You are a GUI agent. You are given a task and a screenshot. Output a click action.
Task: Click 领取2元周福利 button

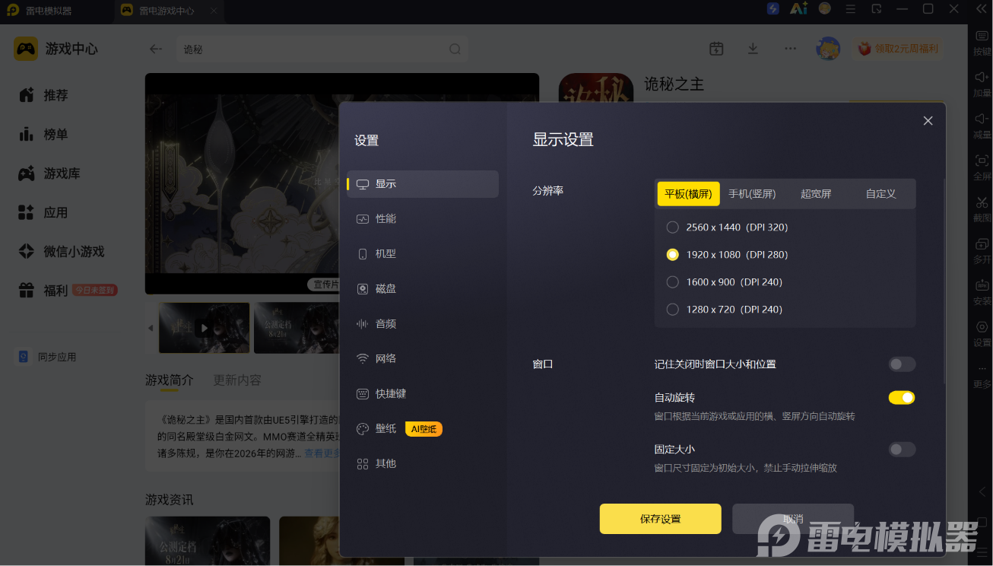[x=898, y=49]
